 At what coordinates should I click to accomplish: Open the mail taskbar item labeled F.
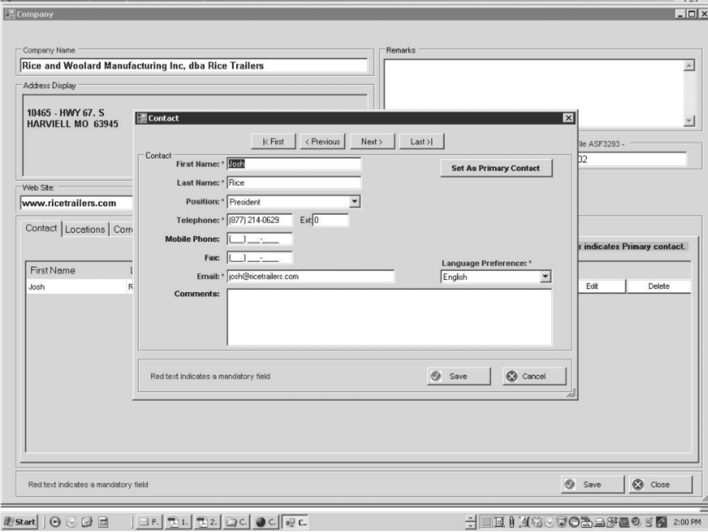(149, 522)
